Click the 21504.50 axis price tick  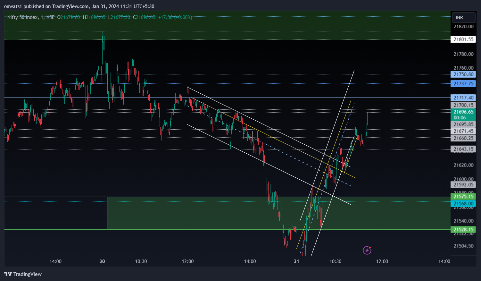[x=463, y=246]
